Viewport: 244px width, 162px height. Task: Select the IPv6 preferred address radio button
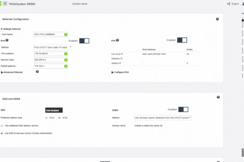[x=59, y=118]
